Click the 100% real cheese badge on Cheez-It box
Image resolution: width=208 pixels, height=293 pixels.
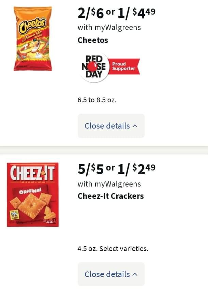click(14, 215)
